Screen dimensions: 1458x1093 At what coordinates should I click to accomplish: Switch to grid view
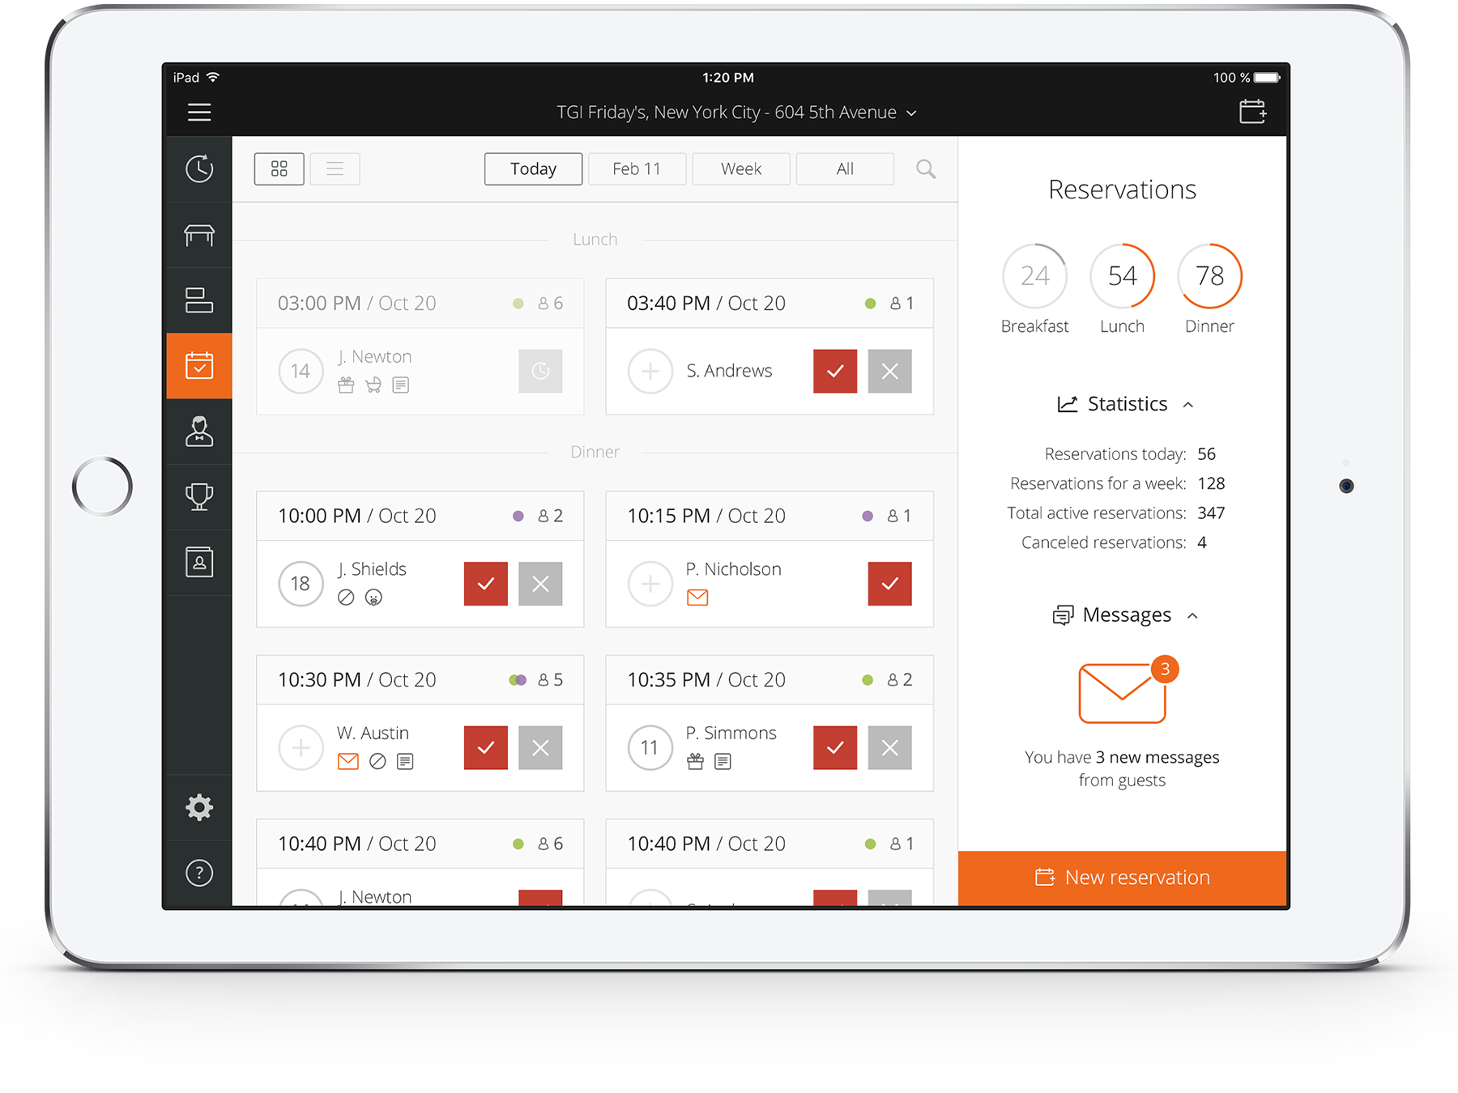click(x=279, y=168)
